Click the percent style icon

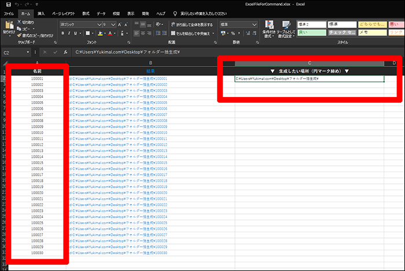click(x=231, y=34)
